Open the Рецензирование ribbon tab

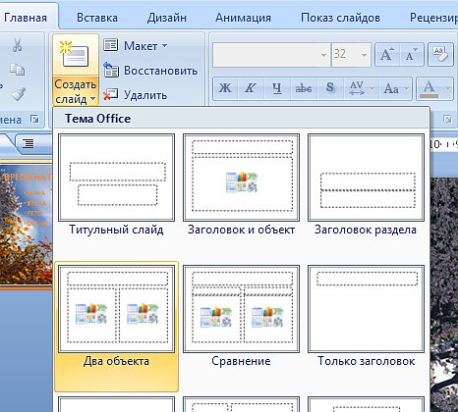[x=433, y=18]
